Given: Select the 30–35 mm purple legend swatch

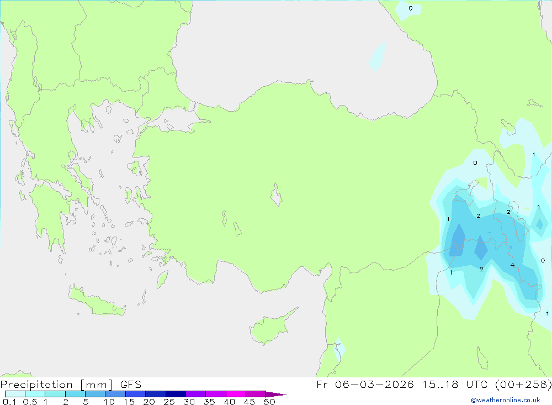Looking at the screenshot, I should click(196, 394).
